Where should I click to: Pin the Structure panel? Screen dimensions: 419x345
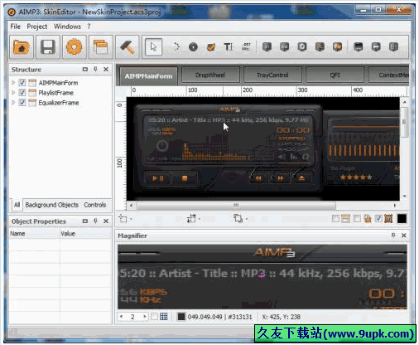click(x=95, y=69)
